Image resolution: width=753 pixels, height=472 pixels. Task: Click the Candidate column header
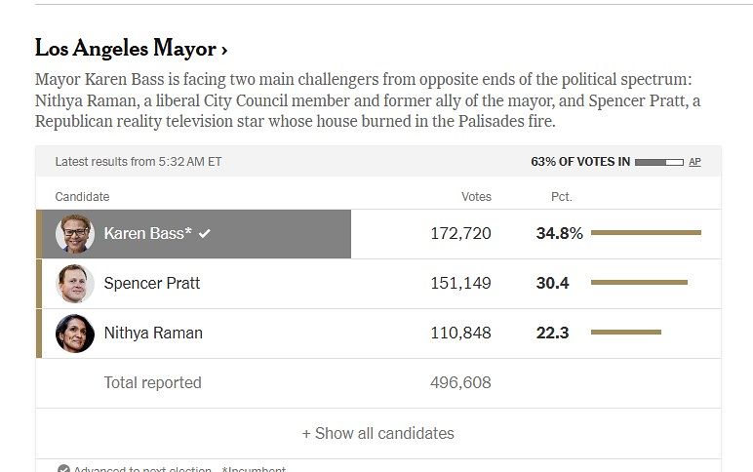(82, 197)
